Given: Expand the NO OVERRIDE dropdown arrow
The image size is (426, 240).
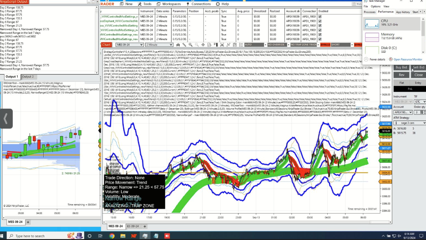Looking at the screenshot, I should click(288, 45).
